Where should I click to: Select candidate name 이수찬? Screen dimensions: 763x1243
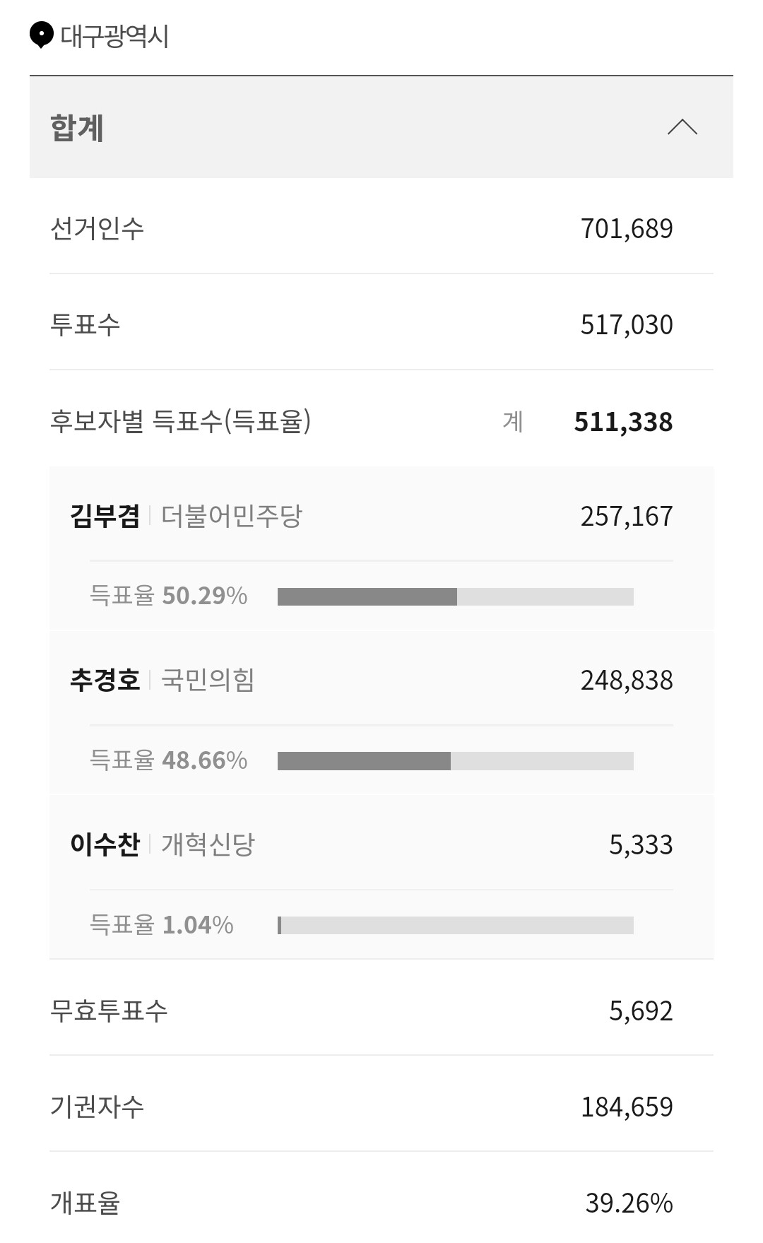(x=105, y=844)
